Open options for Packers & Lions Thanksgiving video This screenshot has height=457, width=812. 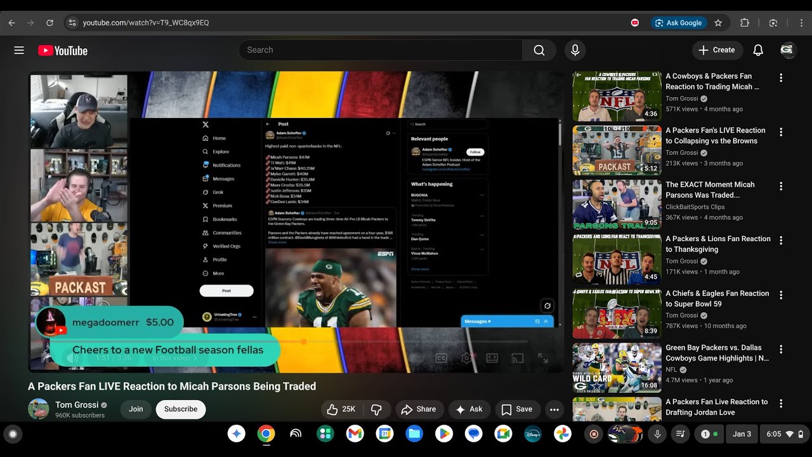click(781, 241)
